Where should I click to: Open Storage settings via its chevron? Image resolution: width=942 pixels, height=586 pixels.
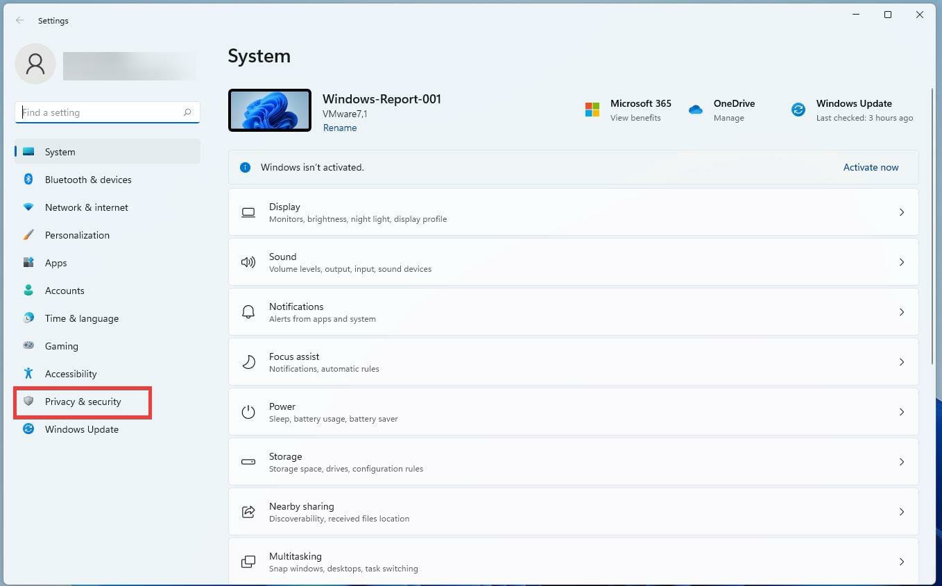coord(902,461)
